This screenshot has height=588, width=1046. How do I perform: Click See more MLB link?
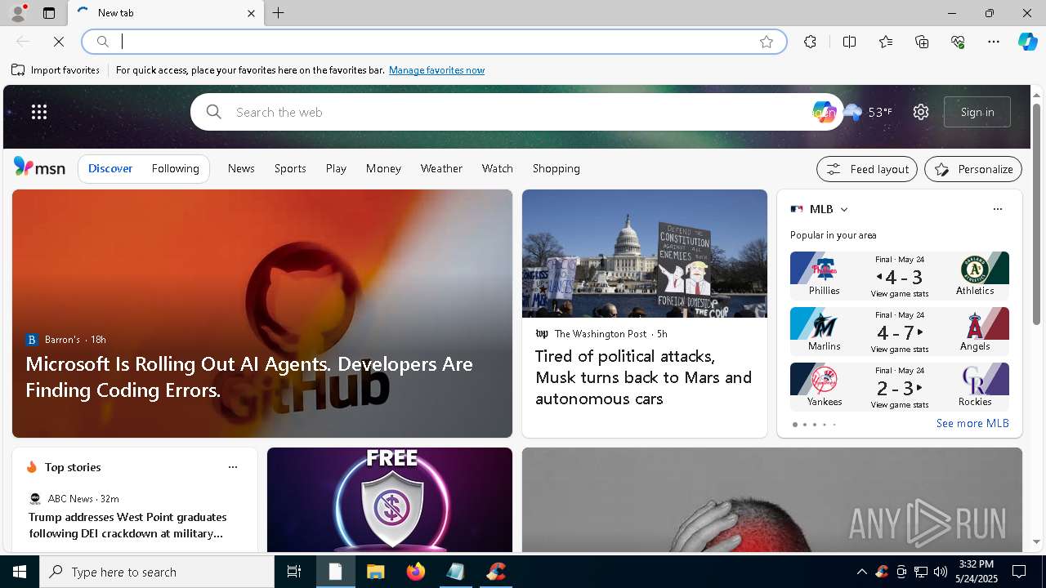point(972,423)
